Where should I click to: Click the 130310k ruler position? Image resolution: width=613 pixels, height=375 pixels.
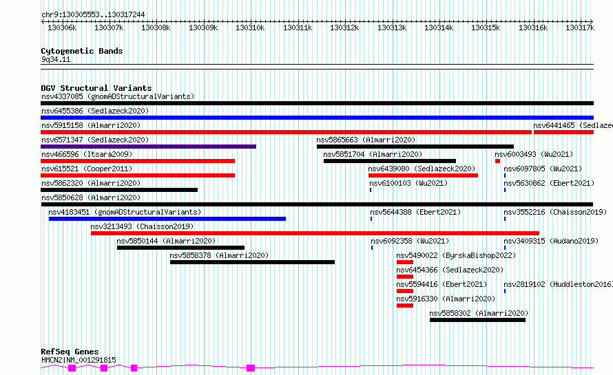click(x=250, y=28)
